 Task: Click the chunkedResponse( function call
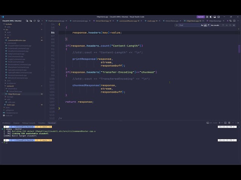click(x=86, y=85)
